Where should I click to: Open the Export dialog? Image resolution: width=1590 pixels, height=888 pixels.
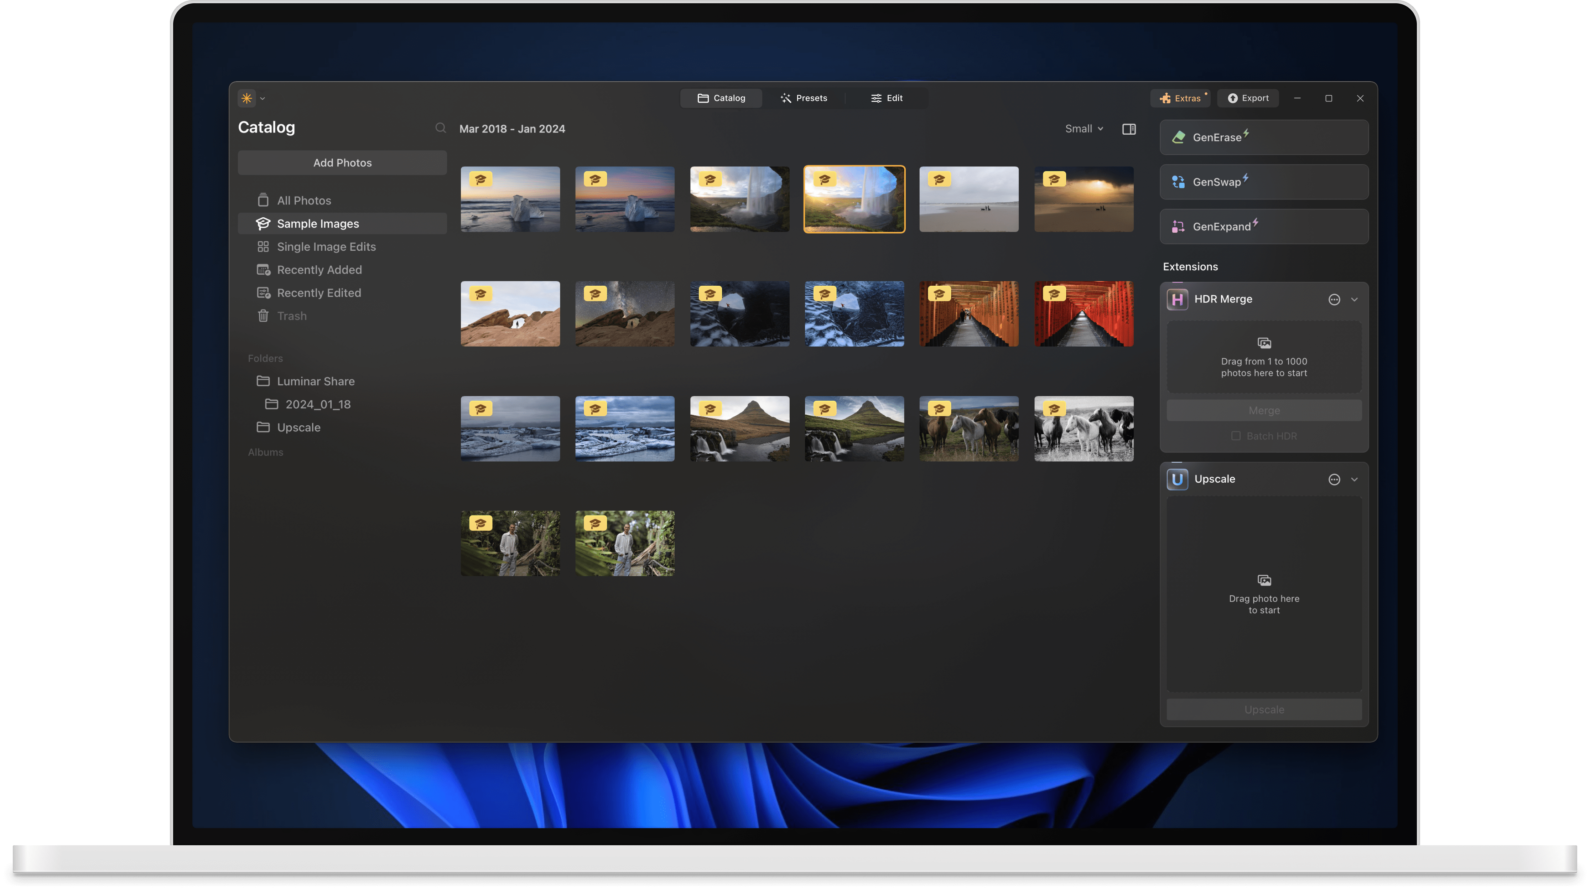pyautogui.click(x=1248, y=98)
